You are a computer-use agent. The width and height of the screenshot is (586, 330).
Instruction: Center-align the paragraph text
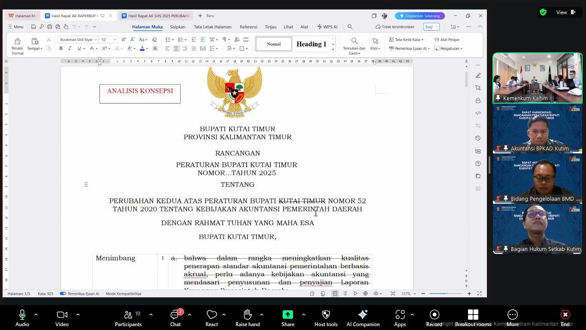pyautogui.click(x=176, y=49)
